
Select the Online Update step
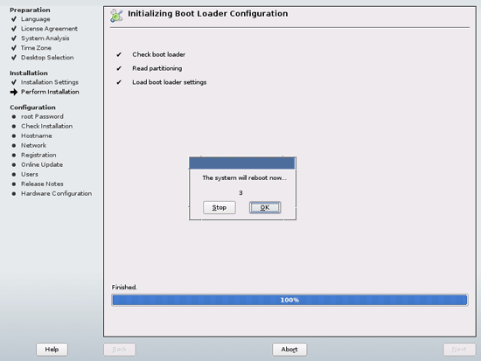point(42,164)
